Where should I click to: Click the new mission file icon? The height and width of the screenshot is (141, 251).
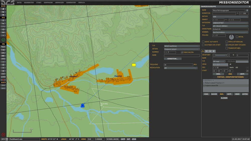click(x=3, y=9)
